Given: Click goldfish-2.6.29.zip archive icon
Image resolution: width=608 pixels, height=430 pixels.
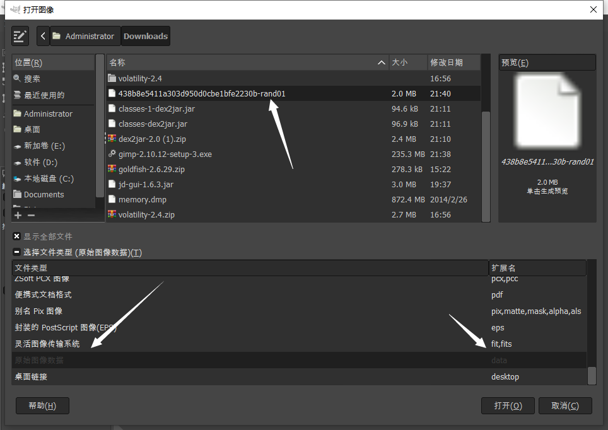Looking at the screenshot, I should coord(112,169).
